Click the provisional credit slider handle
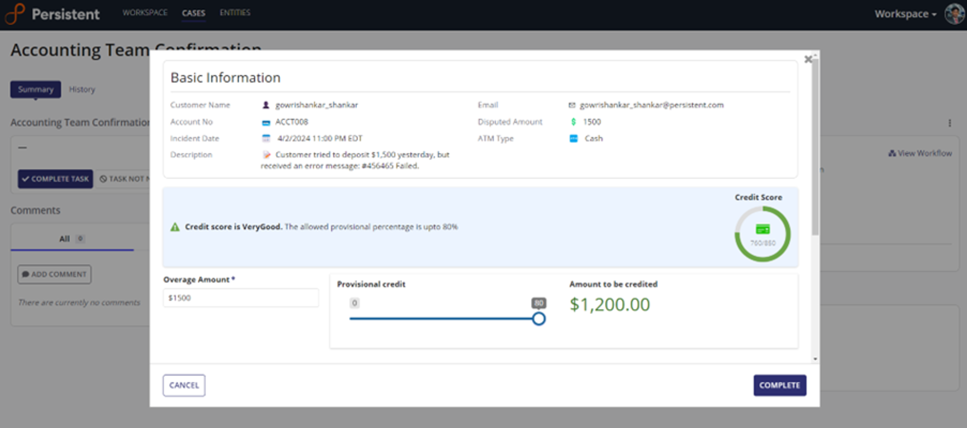967x428 pixels. point(539,319)
